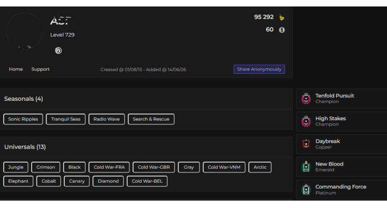The height and width of the screenshot is (208, 387).
Task: Click the 95 292 renown value
Action: click(264, 17)
